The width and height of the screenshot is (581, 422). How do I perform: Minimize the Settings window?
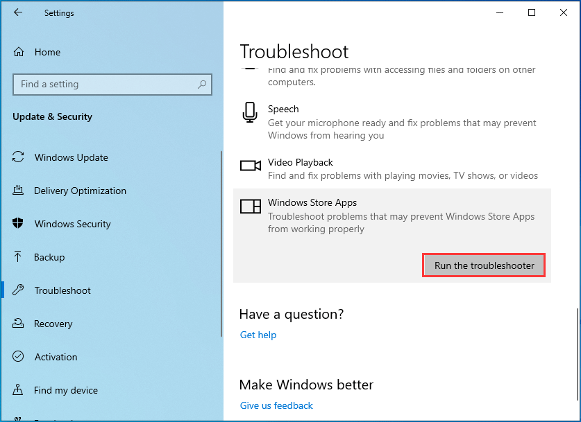coord(500,12)
